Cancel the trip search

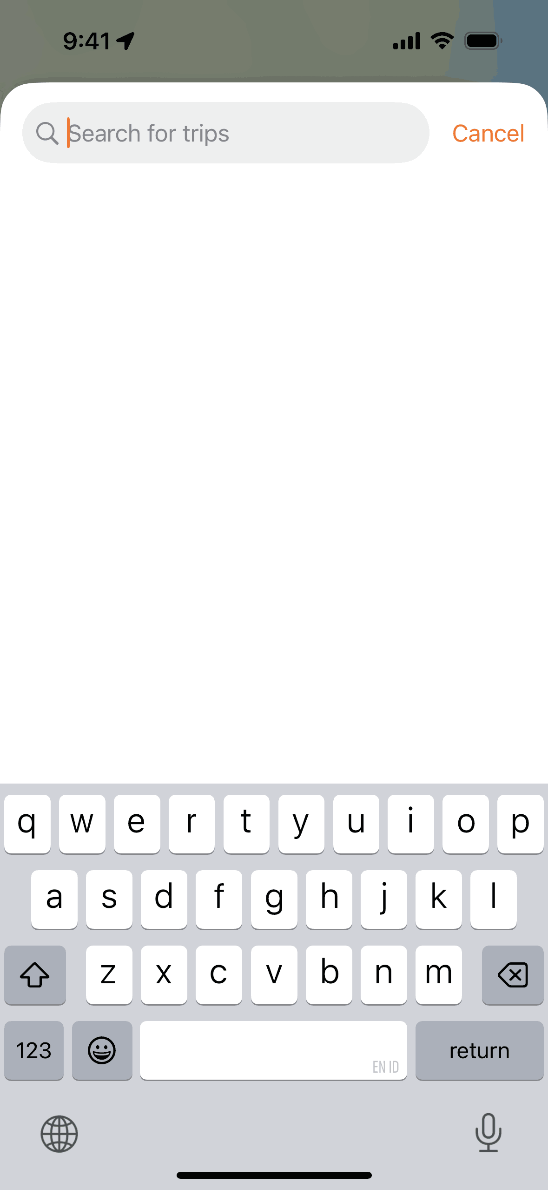[488, 134]
